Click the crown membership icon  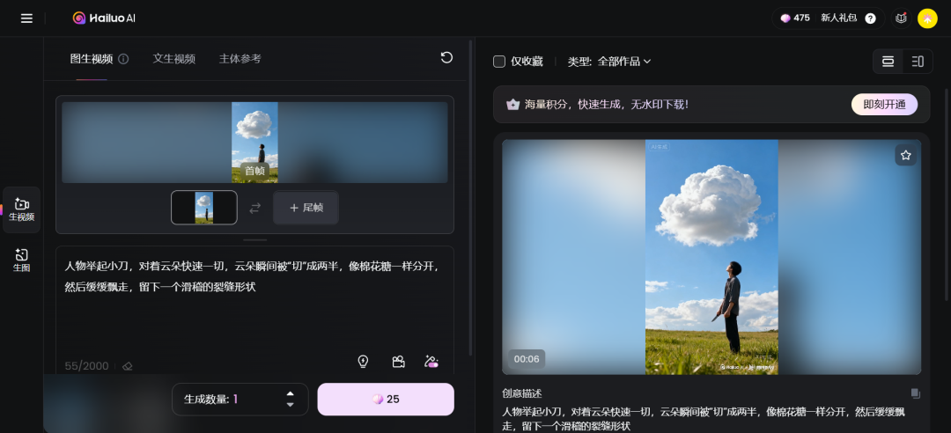tap(513, 105)
